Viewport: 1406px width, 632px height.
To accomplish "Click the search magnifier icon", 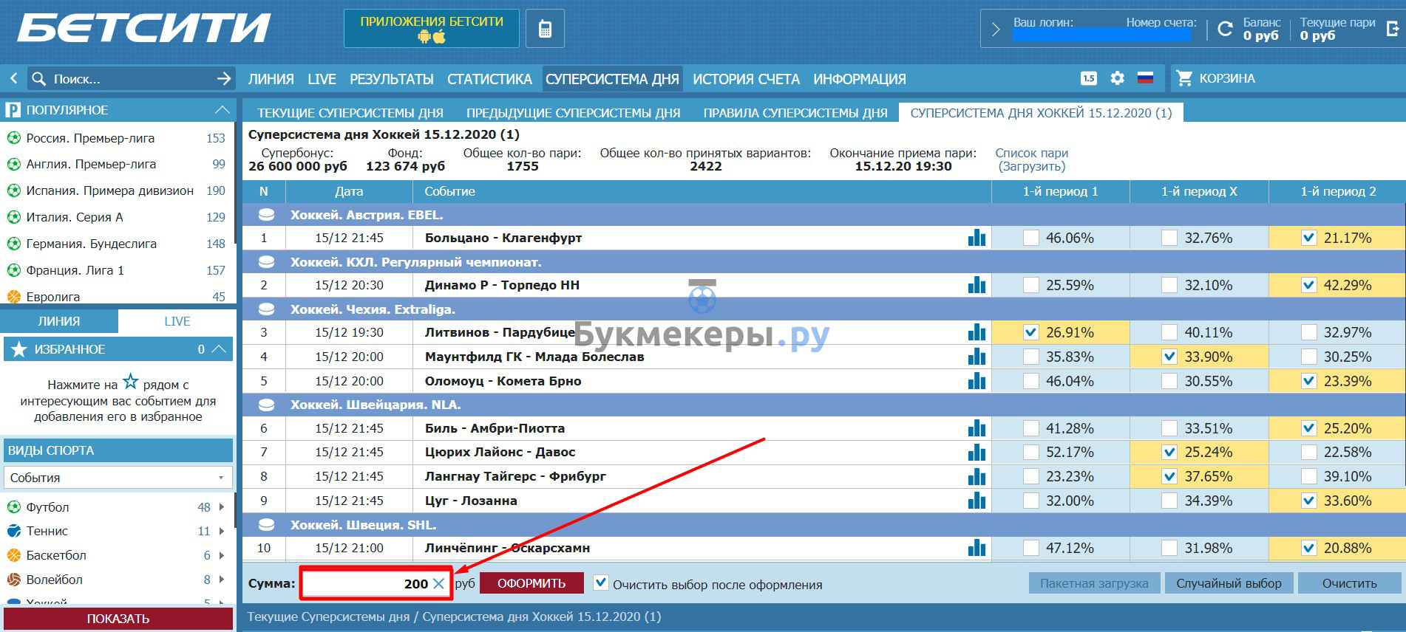I will click(38, 78).
